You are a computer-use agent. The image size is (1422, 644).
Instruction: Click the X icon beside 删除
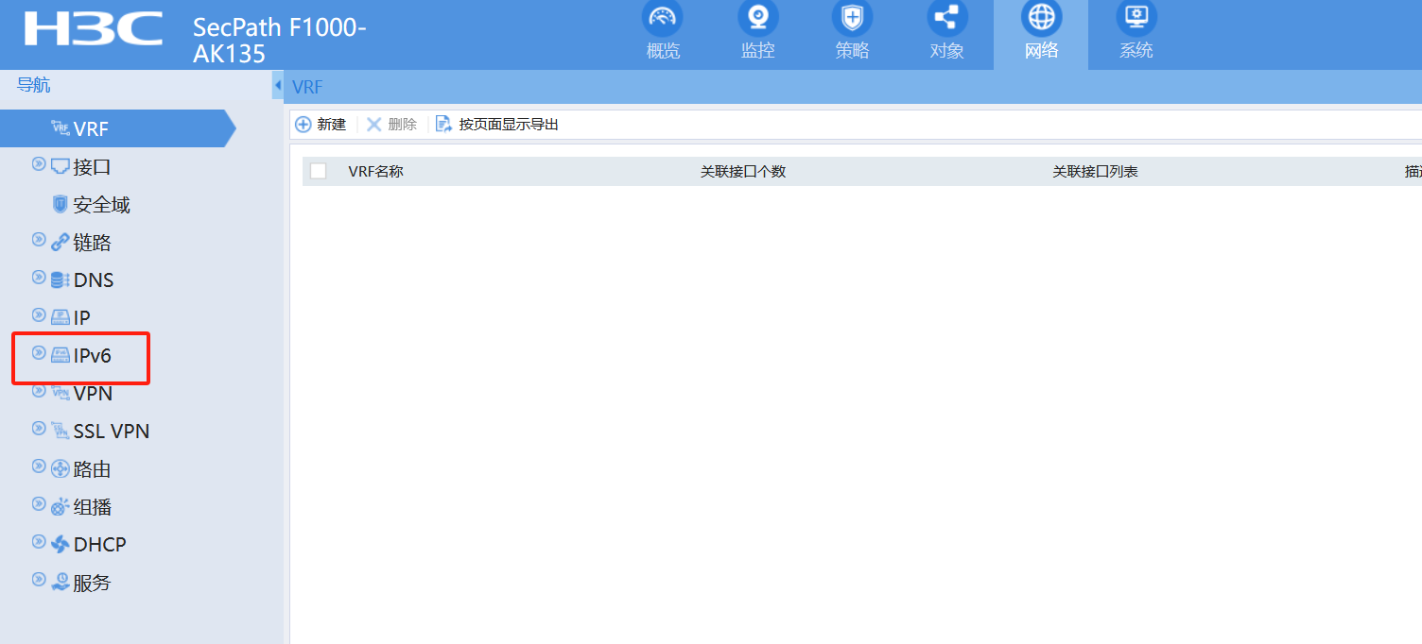374,125
